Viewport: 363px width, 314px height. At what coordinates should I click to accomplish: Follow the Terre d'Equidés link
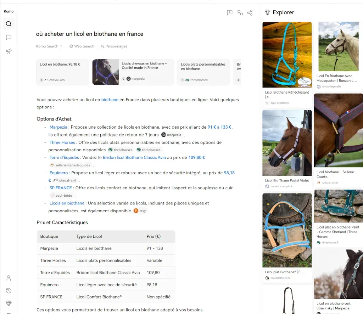pyautogui.click(x=64, y=158)
